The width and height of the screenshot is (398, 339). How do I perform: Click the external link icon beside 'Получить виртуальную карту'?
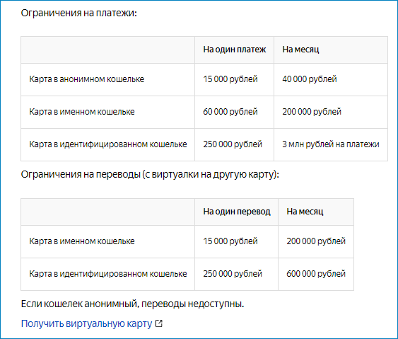coord(159,323)
